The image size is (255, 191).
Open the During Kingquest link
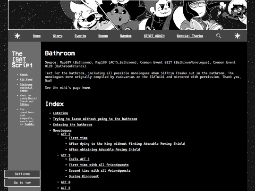[84, 176]
